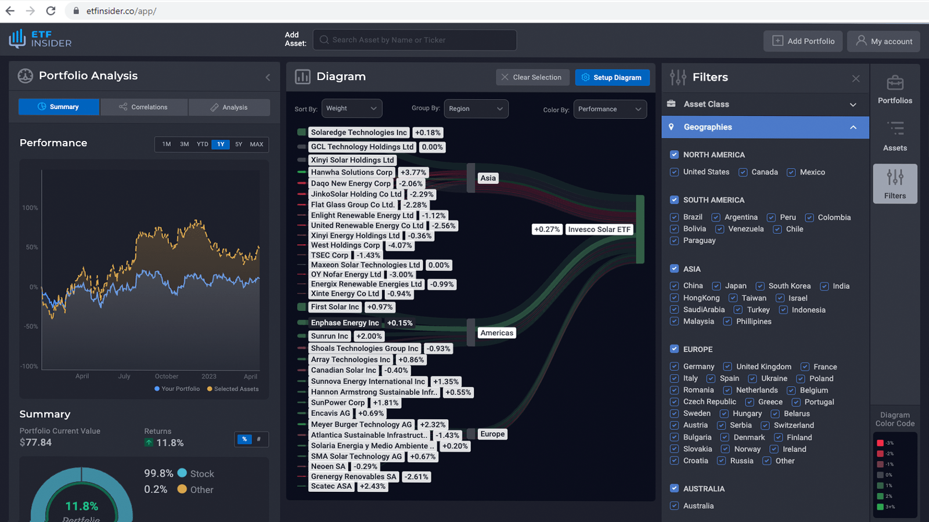Click the ETF Insider logo
This screenshot has height=522, width=929.
pyautogui.click(x=40, y=39)
